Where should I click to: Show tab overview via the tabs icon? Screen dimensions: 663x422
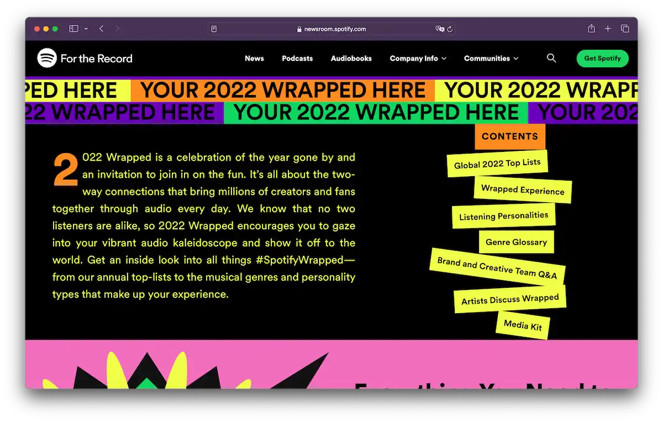[625, 28]
